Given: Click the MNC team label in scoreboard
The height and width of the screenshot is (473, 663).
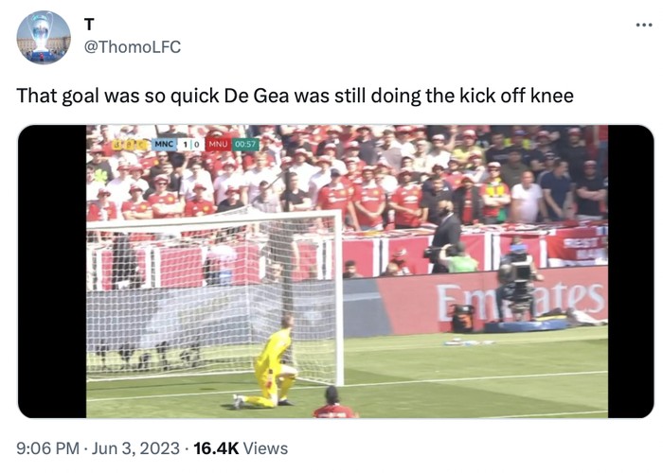Looking at the screenshot, I should [164, 145].
